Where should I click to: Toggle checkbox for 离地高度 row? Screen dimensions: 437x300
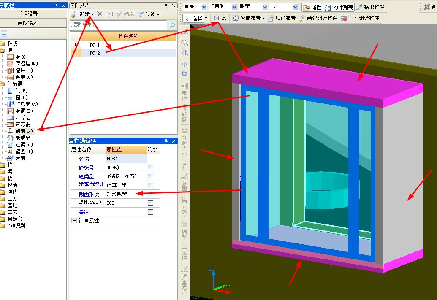tap(150, 203)
